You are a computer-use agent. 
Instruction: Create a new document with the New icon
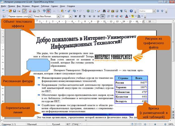(x=4, y=11)
